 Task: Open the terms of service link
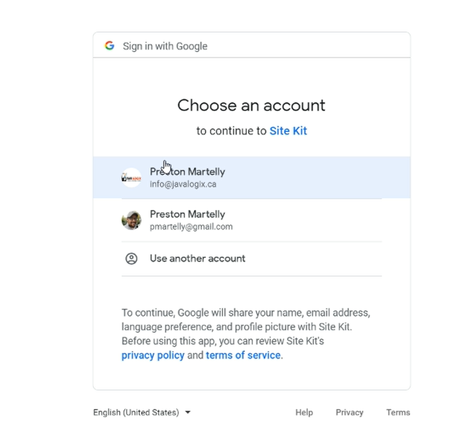243,355
